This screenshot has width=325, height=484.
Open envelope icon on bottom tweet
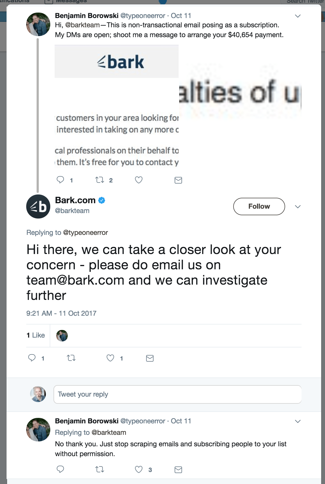tap(178, 470)
